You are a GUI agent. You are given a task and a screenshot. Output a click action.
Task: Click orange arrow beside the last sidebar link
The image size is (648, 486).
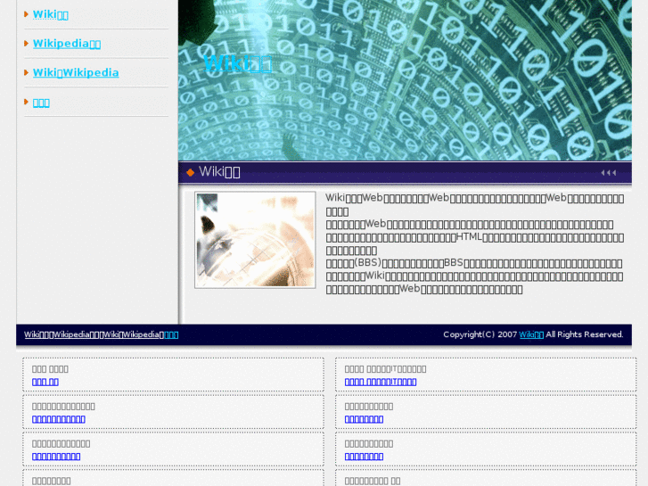pyautogui.click(x=26, y=102)
